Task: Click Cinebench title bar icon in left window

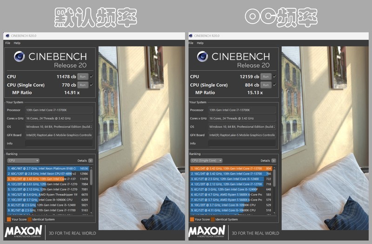Action: click(x=7, y=36)
